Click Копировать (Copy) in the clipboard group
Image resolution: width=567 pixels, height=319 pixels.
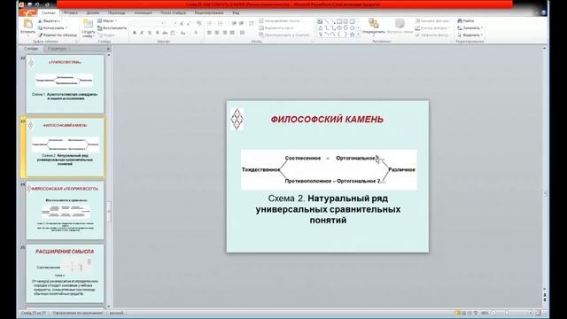[x=52, y=27]
